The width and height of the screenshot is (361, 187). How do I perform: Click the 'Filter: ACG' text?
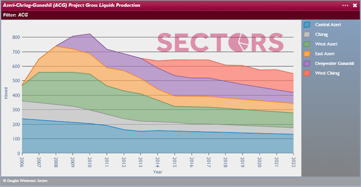click(16, 15)
